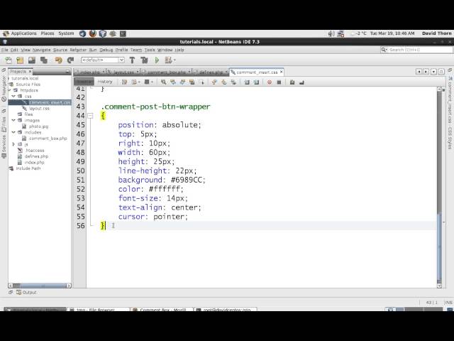Open the Tools menu
The height and width of the screenshot is (341, 454).
150,50
